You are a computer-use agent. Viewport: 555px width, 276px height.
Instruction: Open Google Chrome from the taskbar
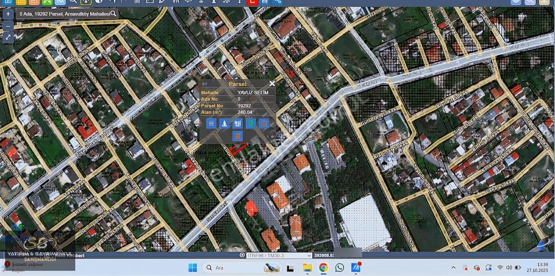323,268
